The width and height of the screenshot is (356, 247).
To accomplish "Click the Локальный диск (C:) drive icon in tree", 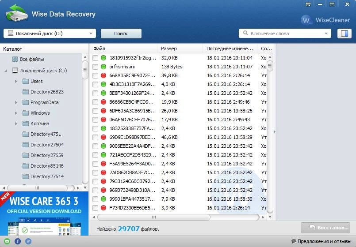I will point(15,71).
